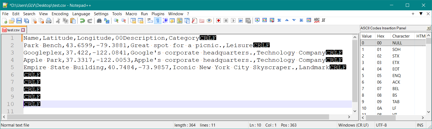Screen dimensions: 432x129
Task: Select the BEL character row
Action: click(393, 88)
